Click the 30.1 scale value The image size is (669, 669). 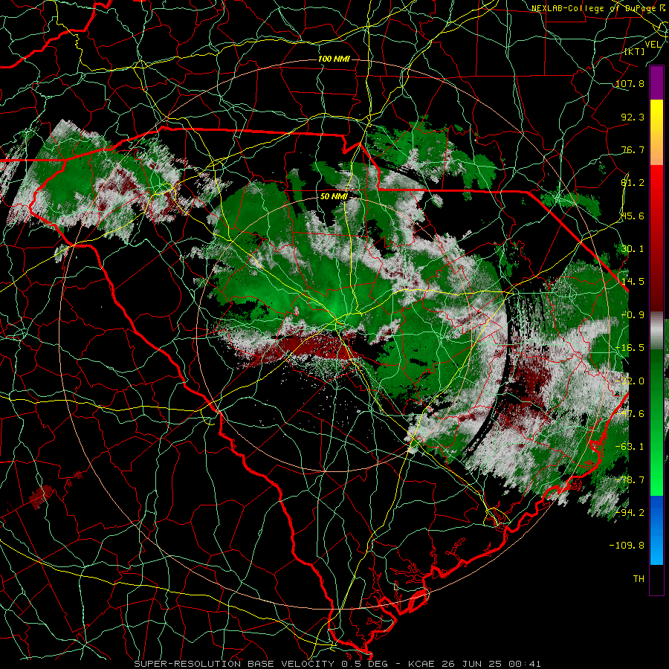point(633,249)
